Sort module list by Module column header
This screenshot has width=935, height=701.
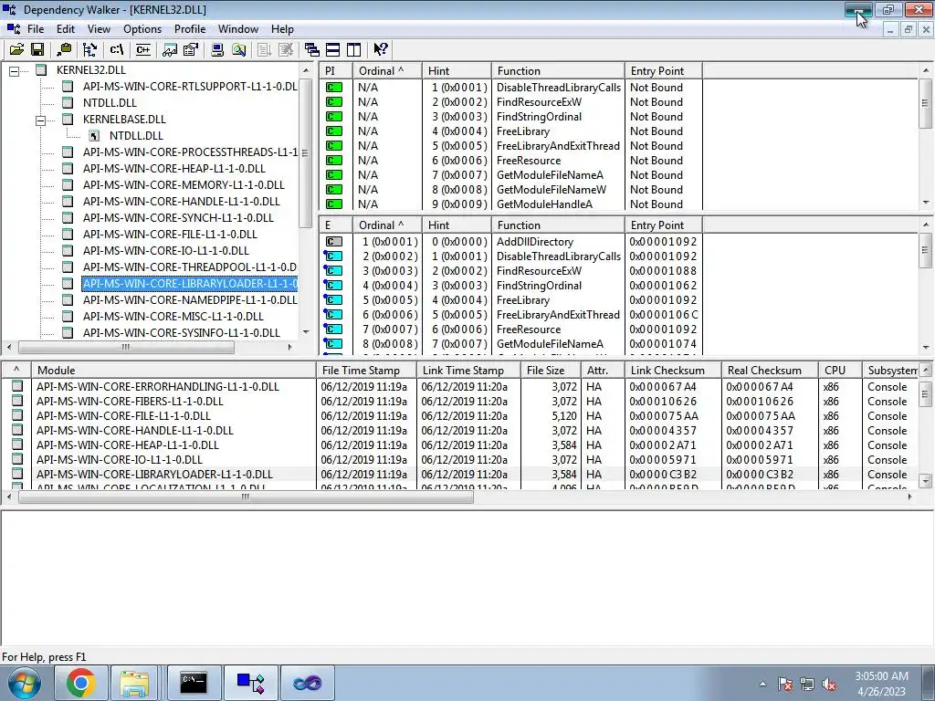[173, 371]
